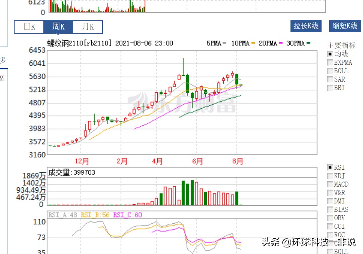Enable the MACD indicator
Screen dimensions: 363x254
click(330, 184)
